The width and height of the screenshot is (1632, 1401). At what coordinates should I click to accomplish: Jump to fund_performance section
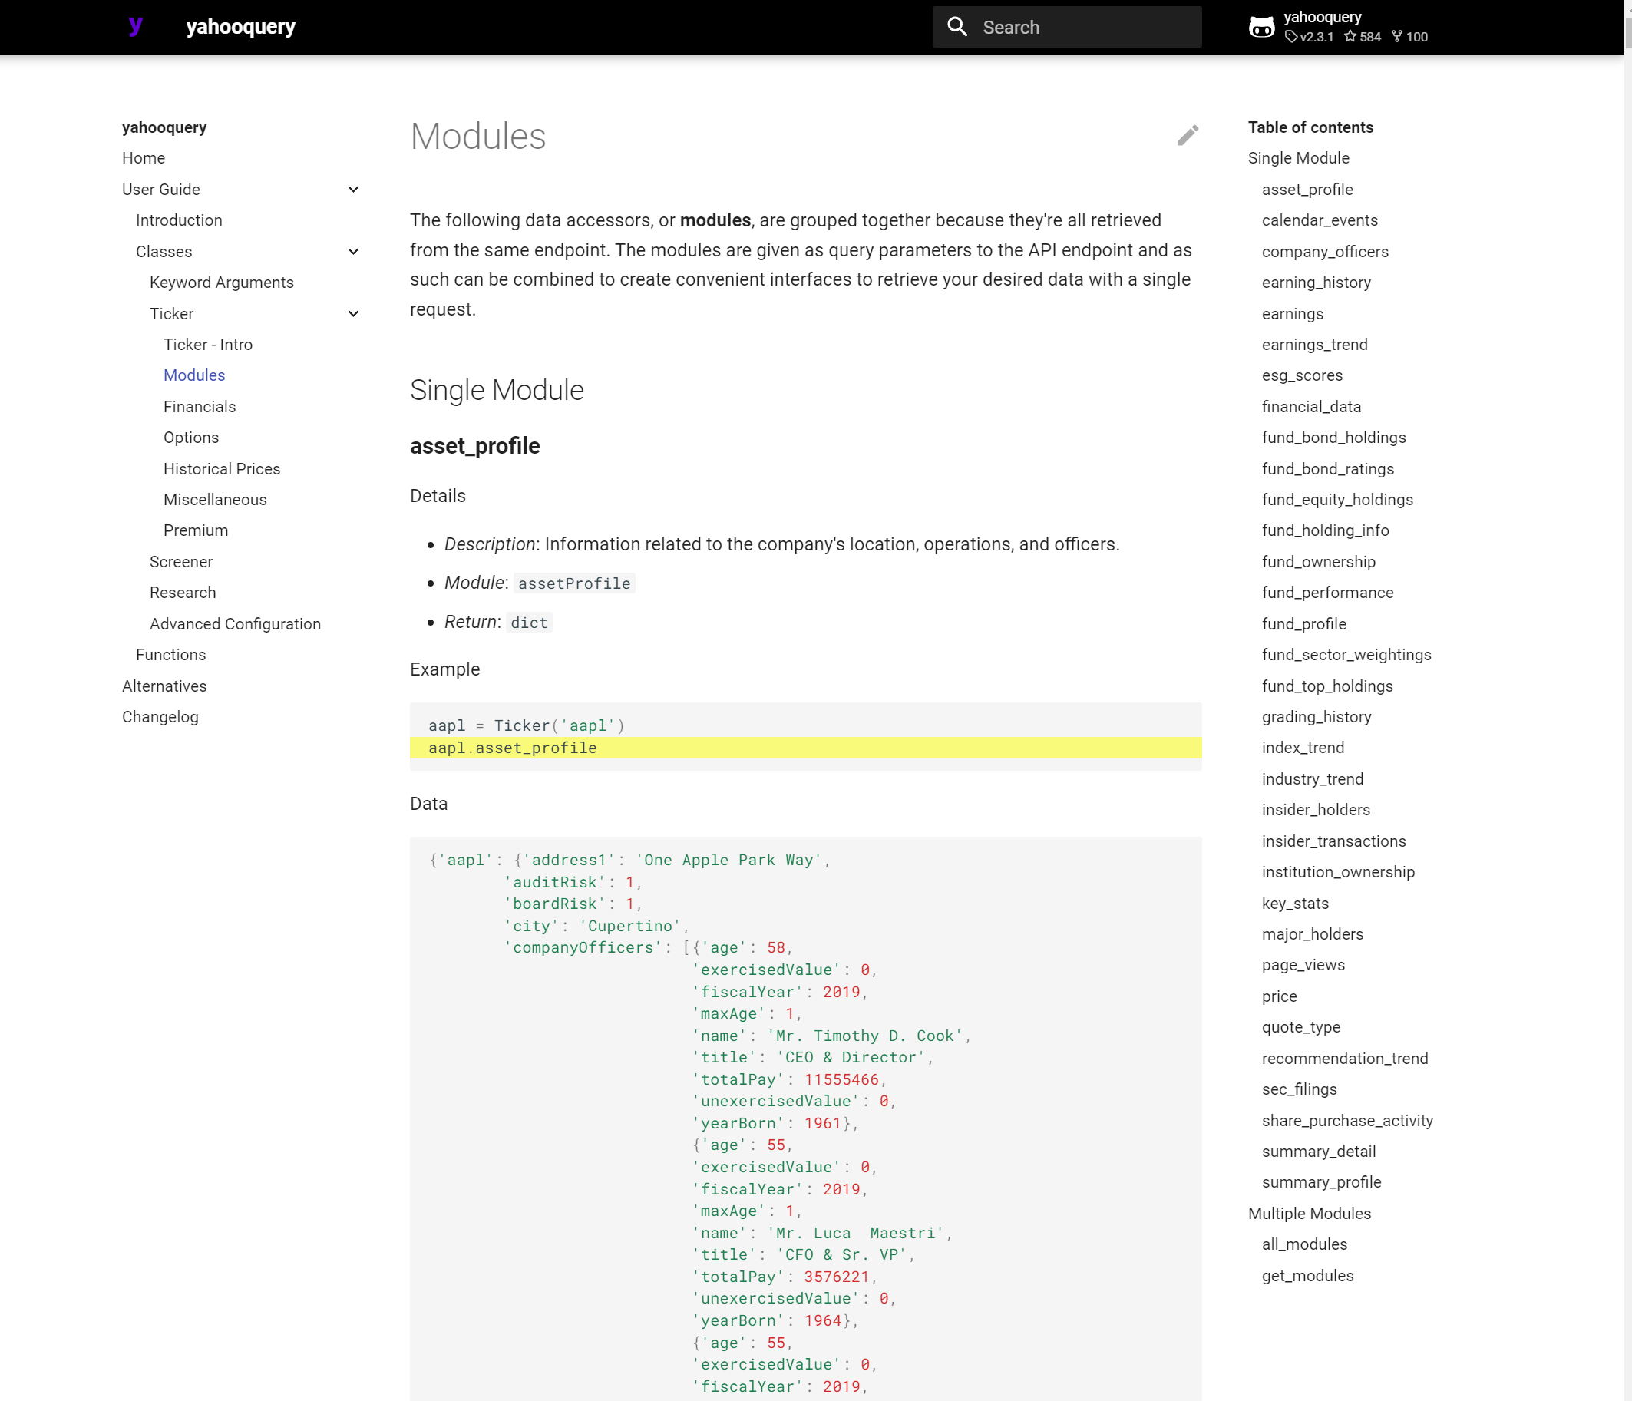point(1328,593)
